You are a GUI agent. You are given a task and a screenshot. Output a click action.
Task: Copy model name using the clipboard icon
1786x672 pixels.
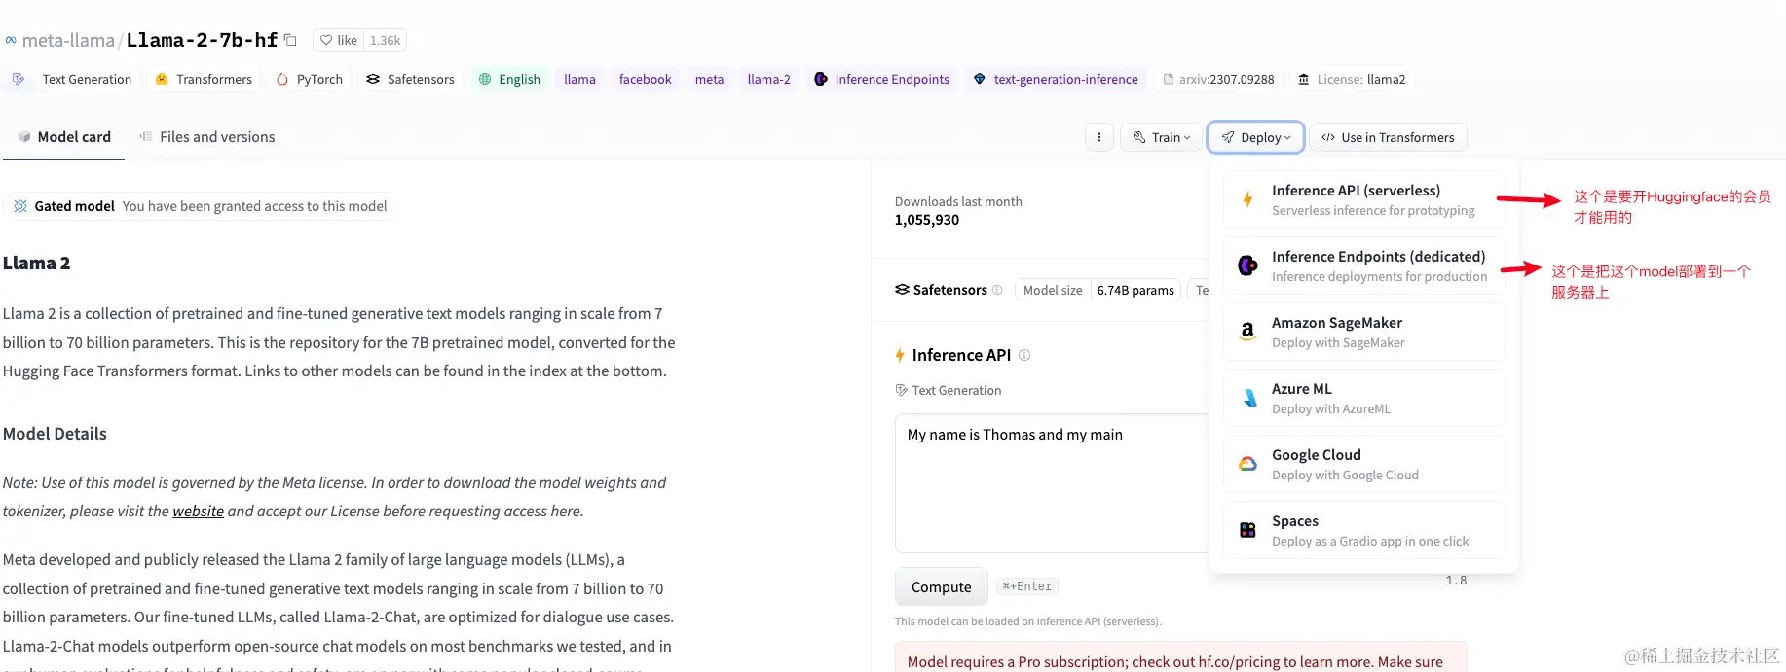290,40
